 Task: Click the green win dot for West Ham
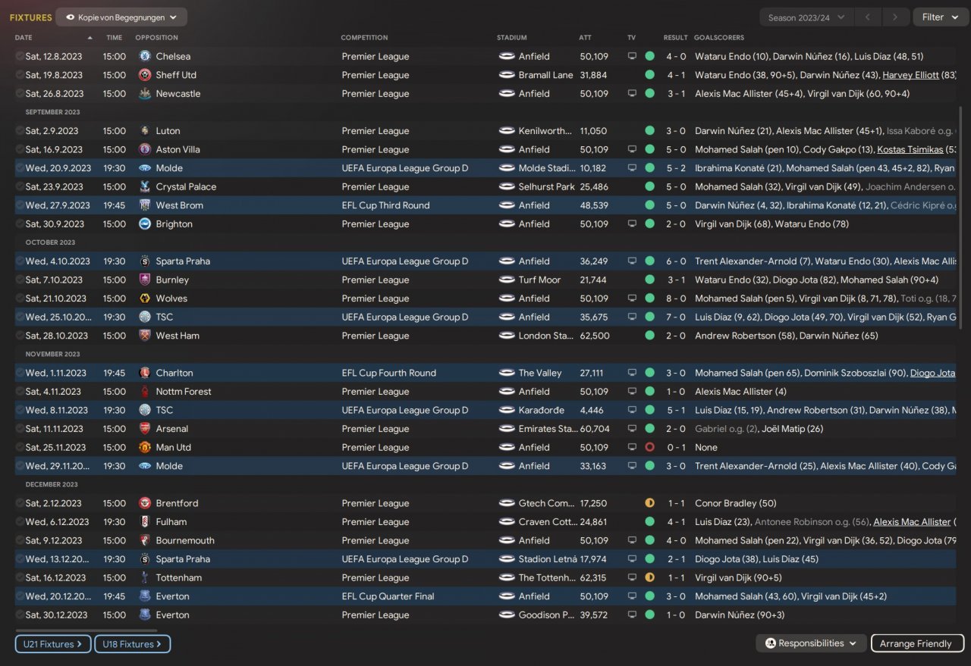click(649, 336)
